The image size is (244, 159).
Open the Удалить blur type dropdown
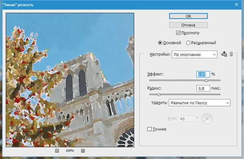200,103
